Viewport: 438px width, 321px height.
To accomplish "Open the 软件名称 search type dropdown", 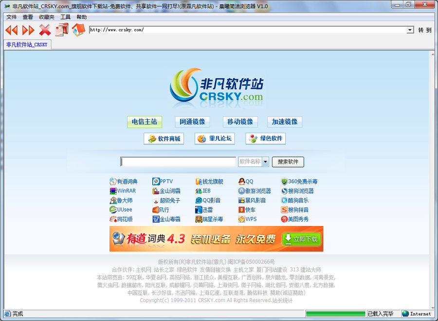I will click(266, 162).
